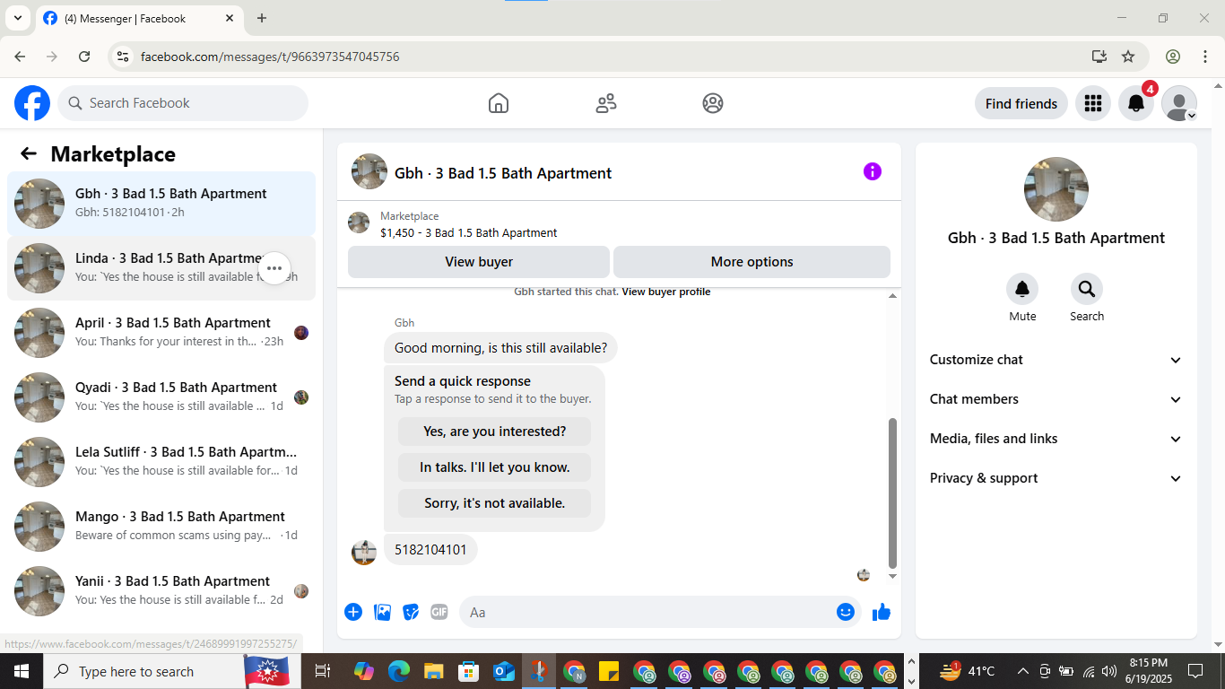Send a thumbs-up like
Image resolution: width=1225 pixels, height=689 pixels.
[x=882, y=612]
